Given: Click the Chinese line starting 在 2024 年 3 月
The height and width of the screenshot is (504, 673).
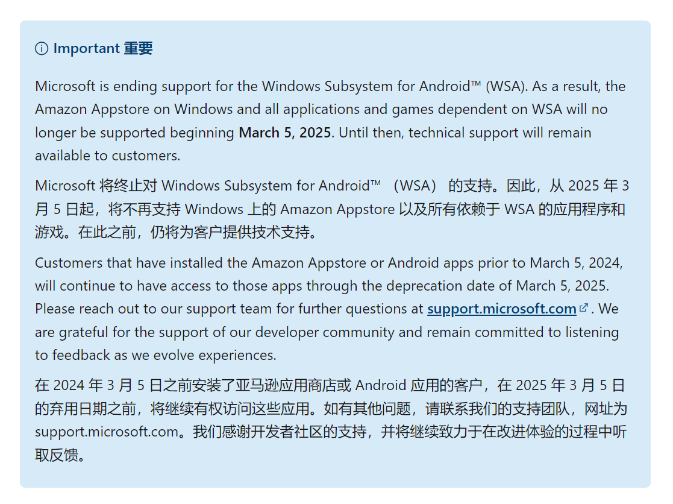Looking at the screenshot, I should tap(330, 385).
